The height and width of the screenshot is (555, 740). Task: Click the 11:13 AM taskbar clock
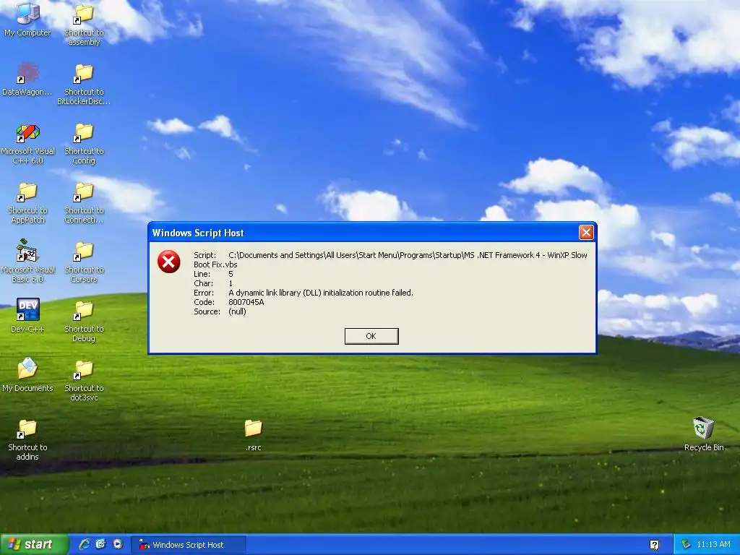tap(713, 545)
